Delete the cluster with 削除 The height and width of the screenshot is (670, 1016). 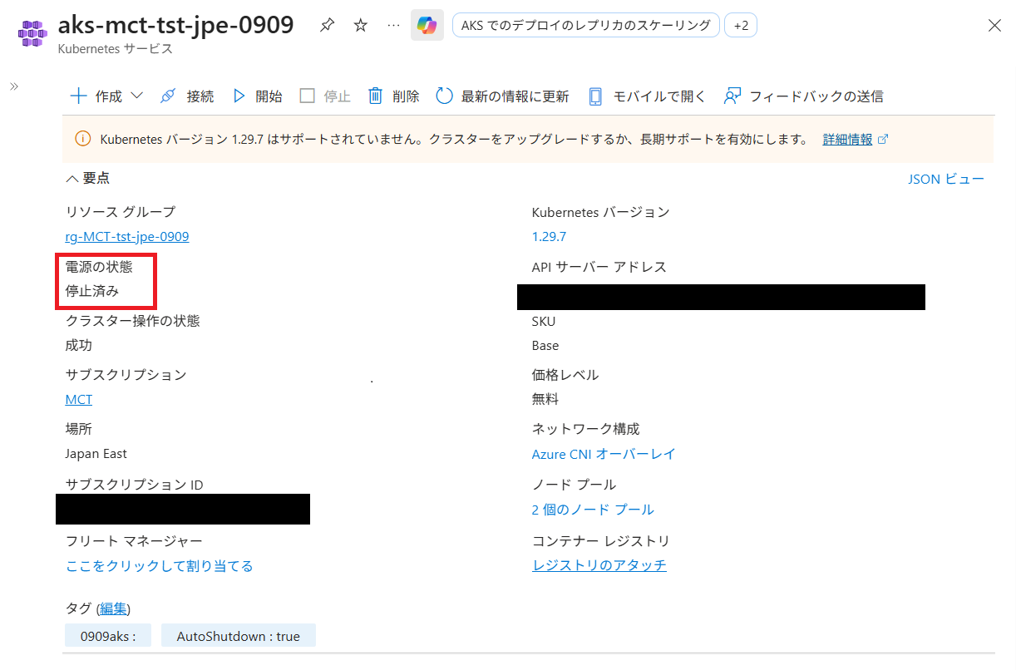394,96
